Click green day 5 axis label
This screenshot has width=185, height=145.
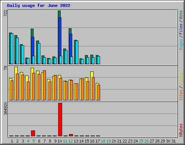tap(34, 141)
